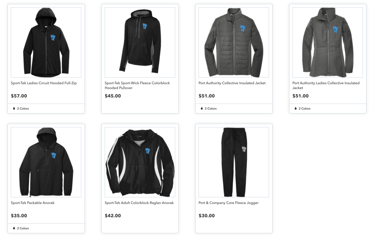Open the Sport-Tek Sport-Wick Fleece Colorblock Hooded Pullover title

pos(137,85)
